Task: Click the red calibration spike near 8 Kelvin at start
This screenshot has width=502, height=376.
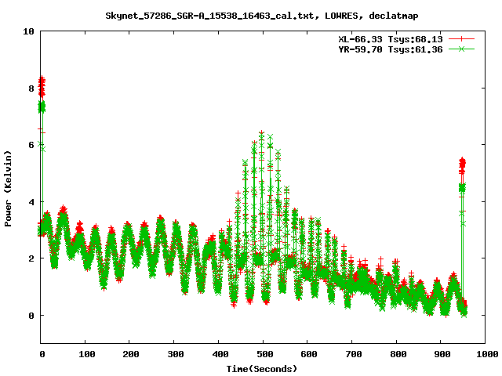Action: [x=42, y=86]
